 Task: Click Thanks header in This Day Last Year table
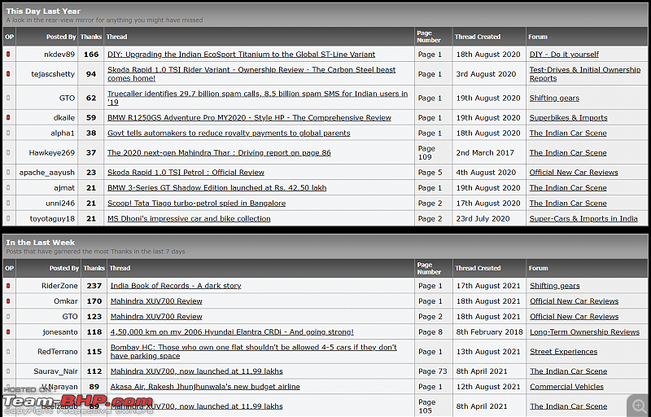pos(91,37)
